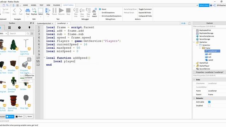This screenshot has height=127, width=226.
Task: Open Toolbox inventory grid tab
Action: tap(10, 28)
